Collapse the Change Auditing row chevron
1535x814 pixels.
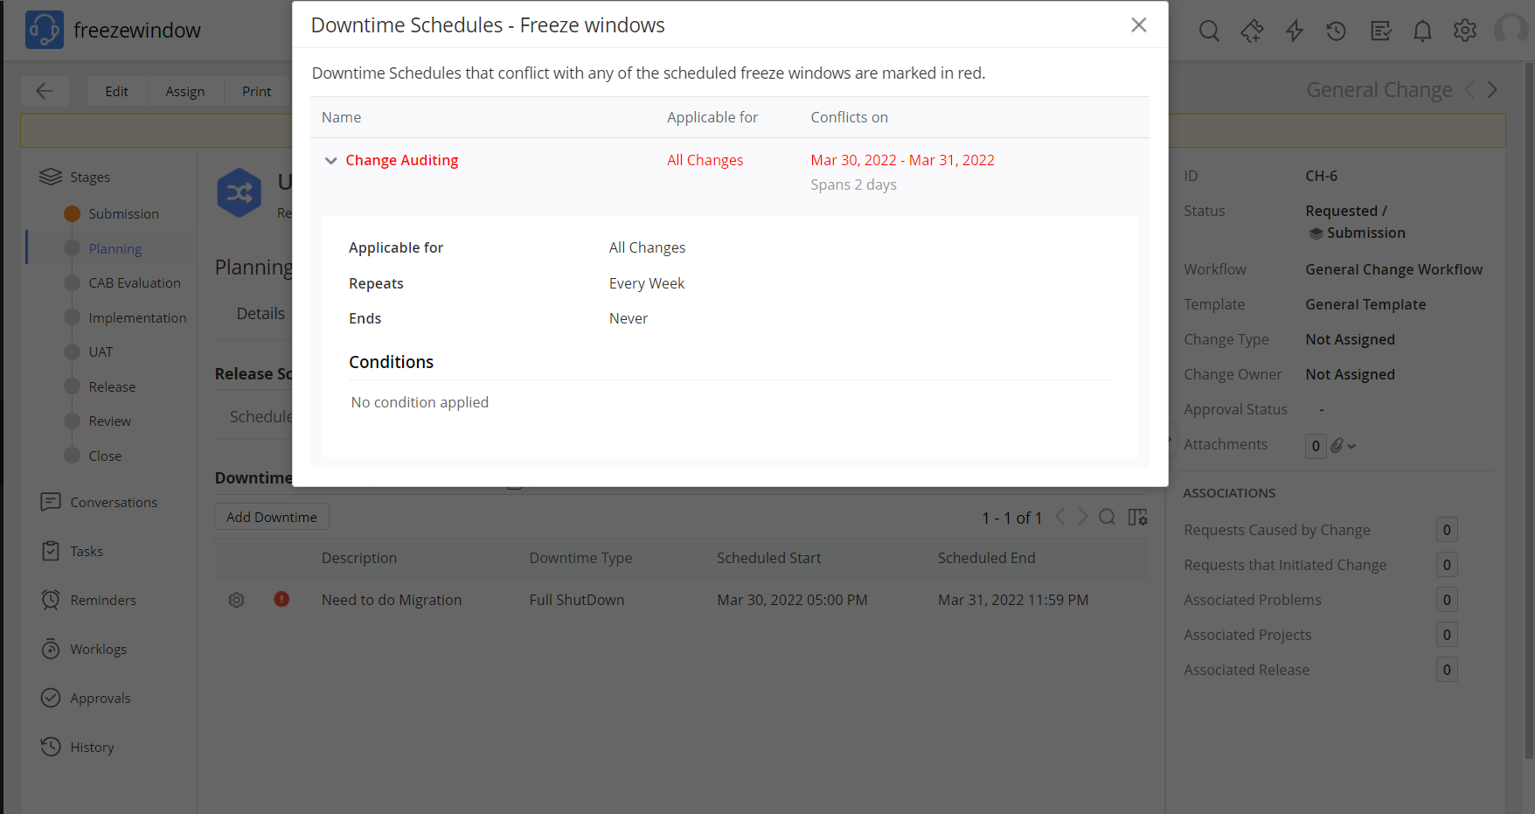(x=330, y=160)
